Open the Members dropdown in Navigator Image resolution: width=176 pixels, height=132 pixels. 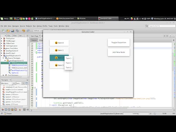14,83
